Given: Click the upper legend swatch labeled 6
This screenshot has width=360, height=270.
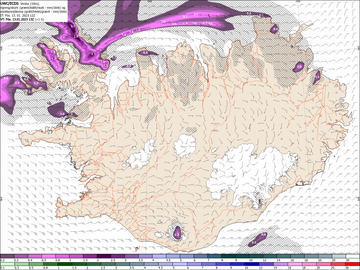Looking at the screenshot, I should point(201,256).
